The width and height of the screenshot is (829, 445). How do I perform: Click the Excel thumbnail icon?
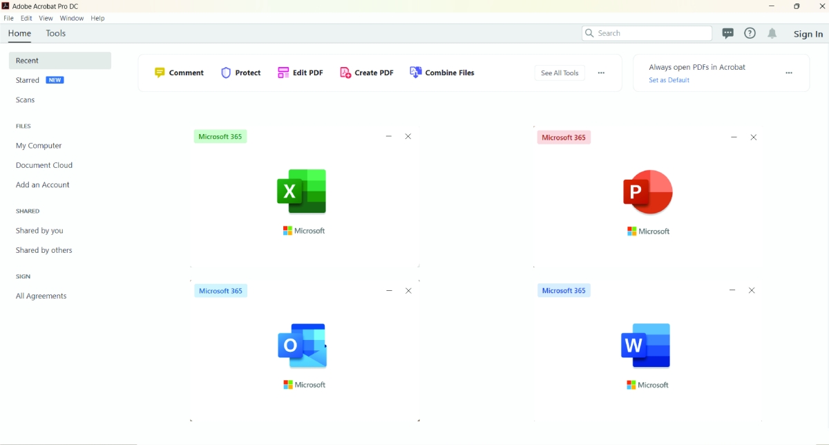[x=302, y=191]
